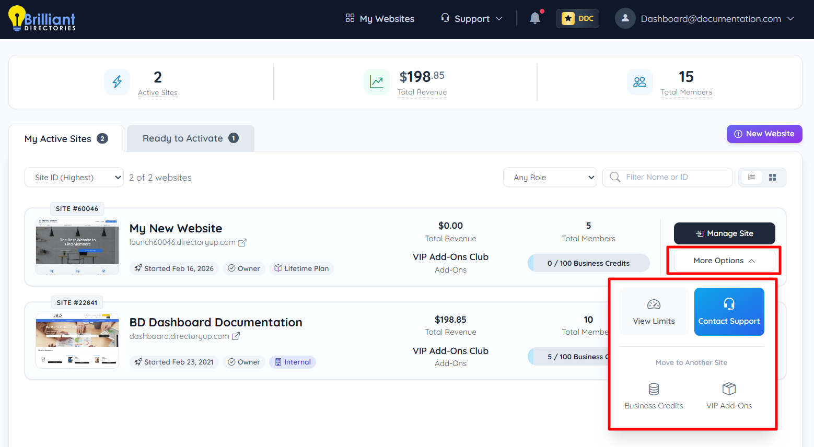814x447 pixels.
Task: Click the 0 / 100 Business Credits bar
Action: [x=589, y=263]
